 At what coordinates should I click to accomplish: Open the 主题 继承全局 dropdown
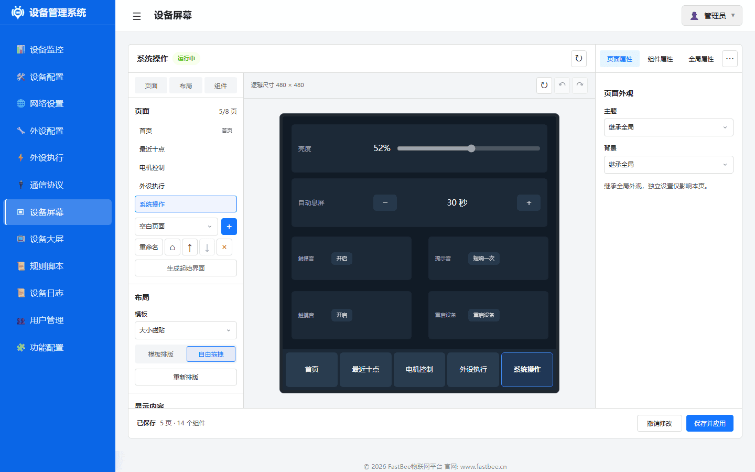coord(668,127)
